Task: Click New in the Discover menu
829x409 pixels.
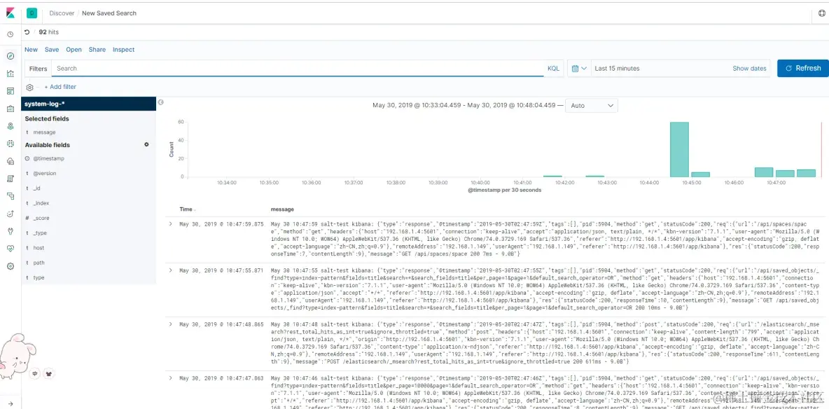Action: [x=32, y=50]
